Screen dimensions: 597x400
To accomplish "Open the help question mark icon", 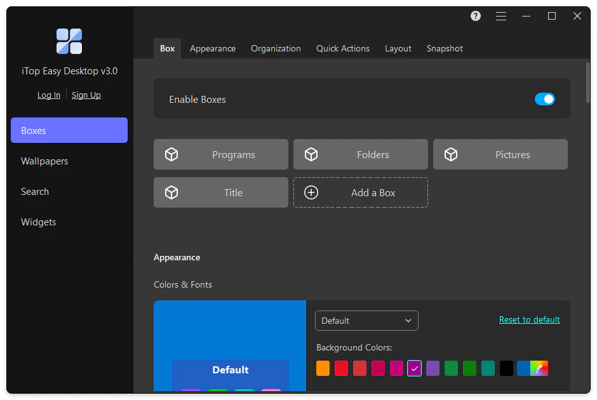I will pos(475,16).
